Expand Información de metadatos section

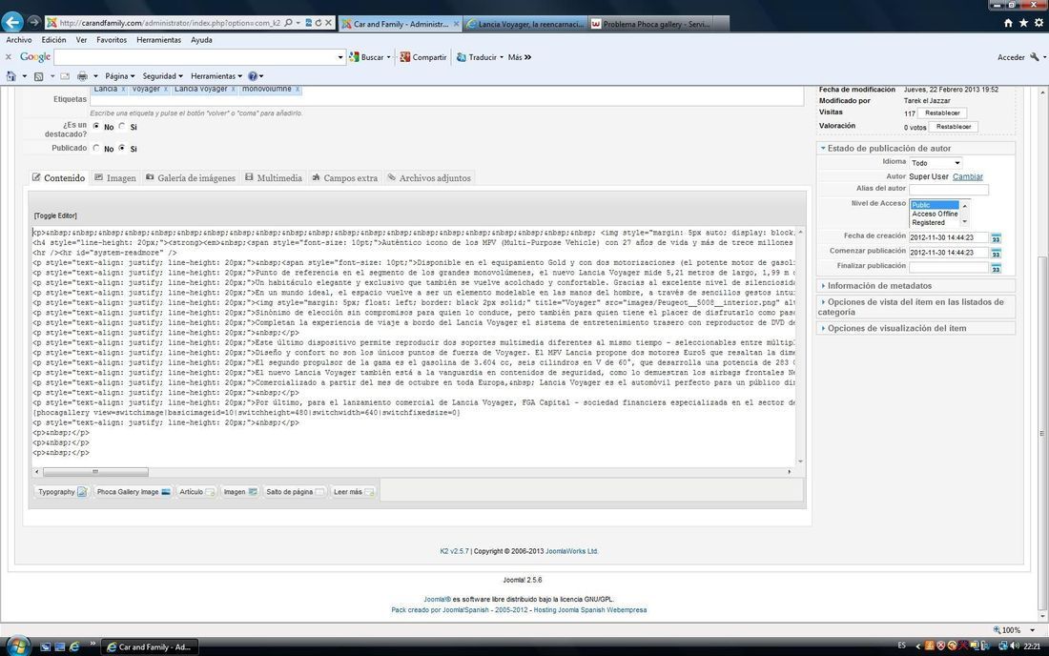pos(879,285)
